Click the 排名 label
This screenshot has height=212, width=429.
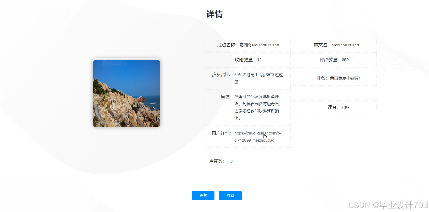click(322, 78)
